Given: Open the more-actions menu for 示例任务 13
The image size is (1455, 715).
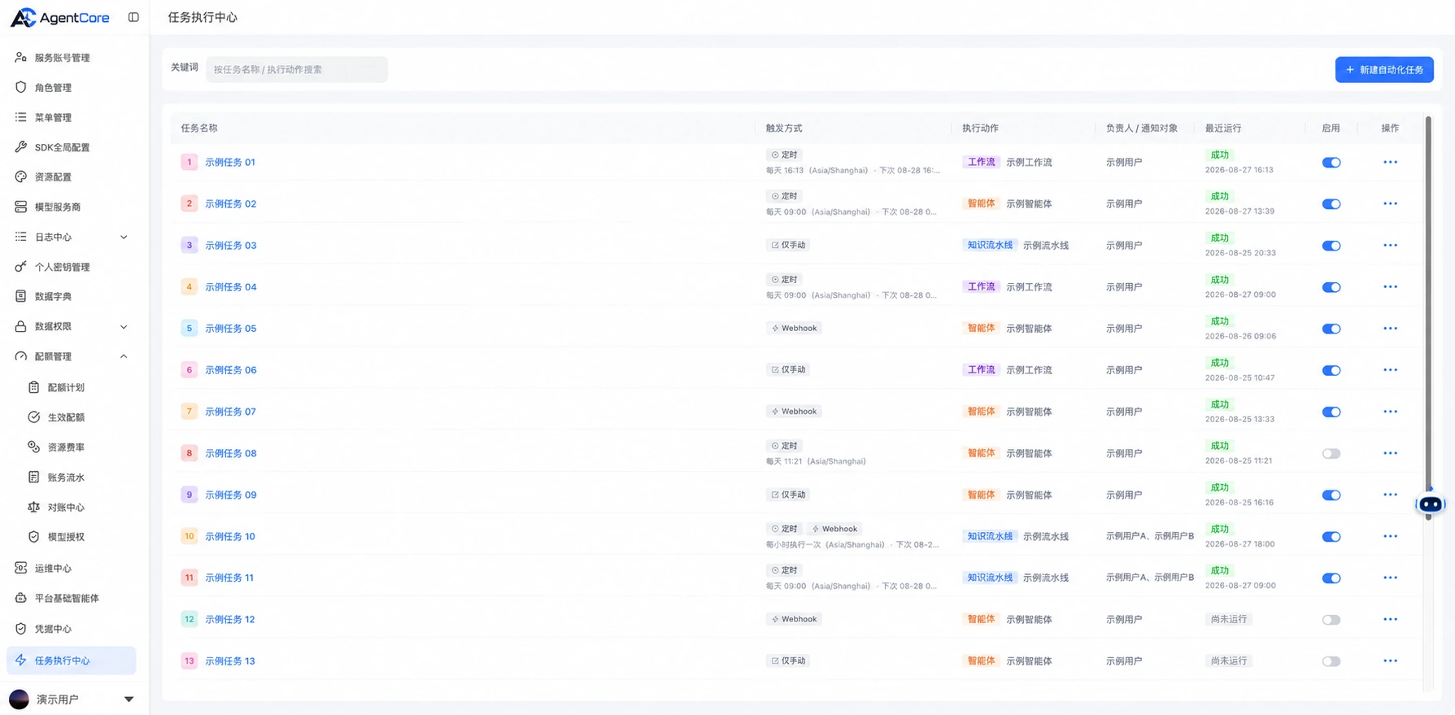Looking at the screenshot, I should (1390, 661).
